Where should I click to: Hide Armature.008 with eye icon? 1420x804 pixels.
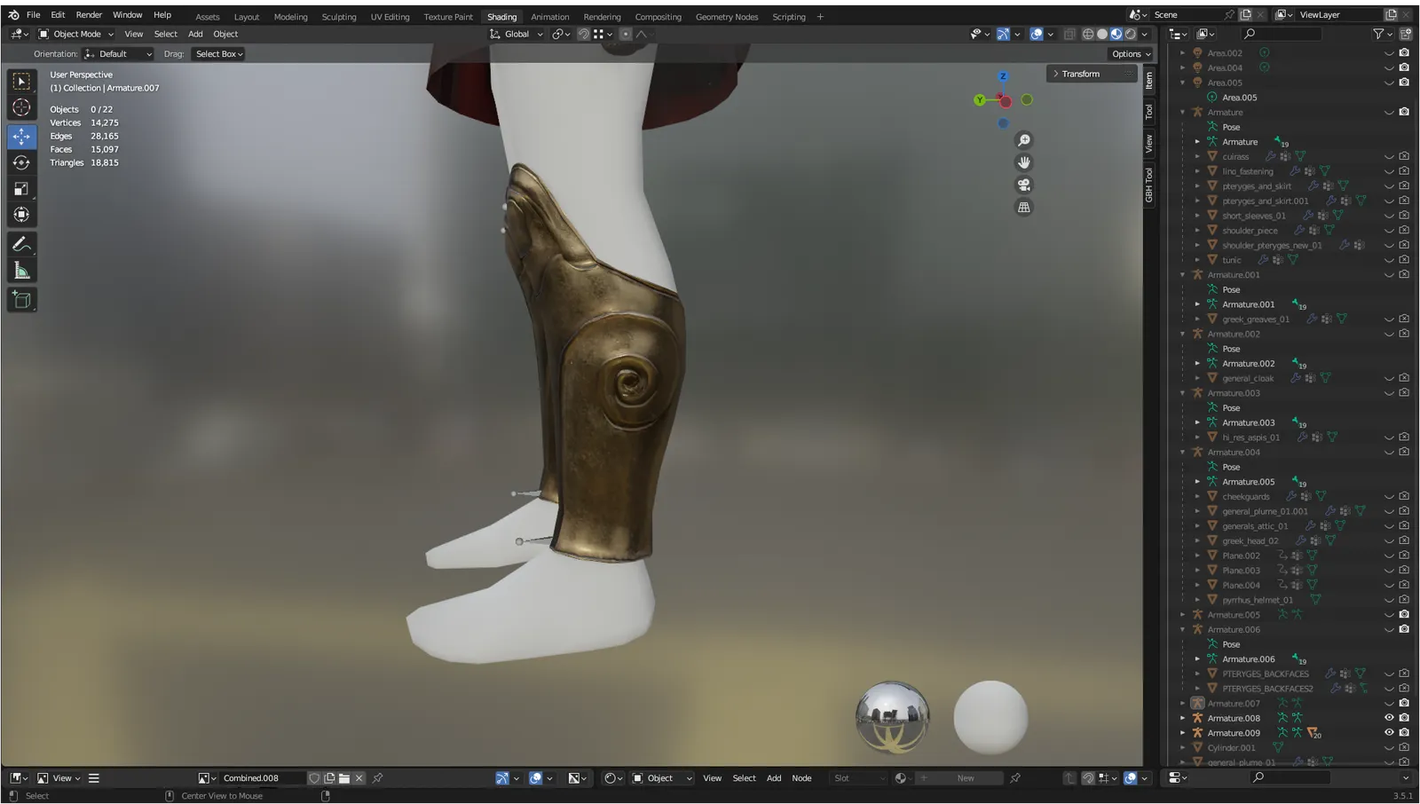(1389, 718)
